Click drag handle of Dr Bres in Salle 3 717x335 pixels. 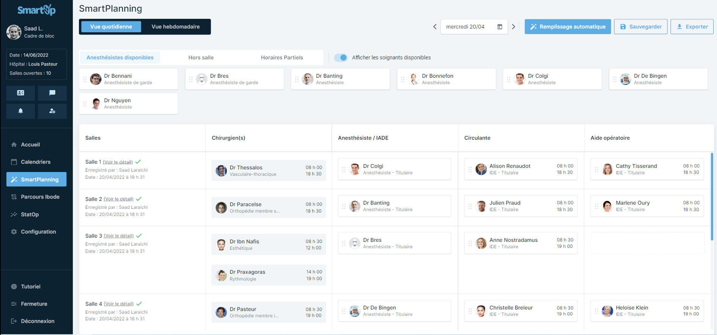[344, 243]
